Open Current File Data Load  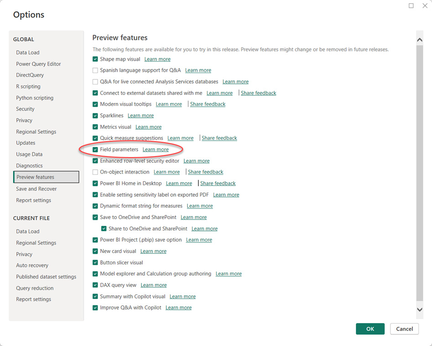(x=27, y=231)
